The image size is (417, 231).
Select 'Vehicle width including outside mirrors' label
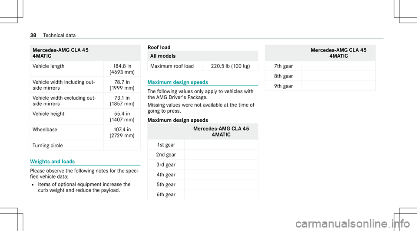click(63, 85)
